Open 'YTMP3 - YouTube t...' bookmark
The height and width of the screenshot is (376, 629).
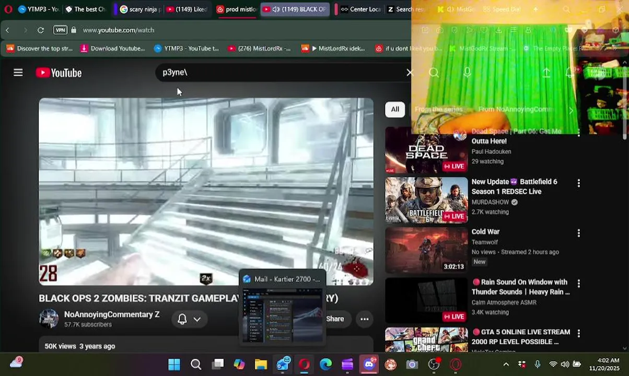click(187, 49)
